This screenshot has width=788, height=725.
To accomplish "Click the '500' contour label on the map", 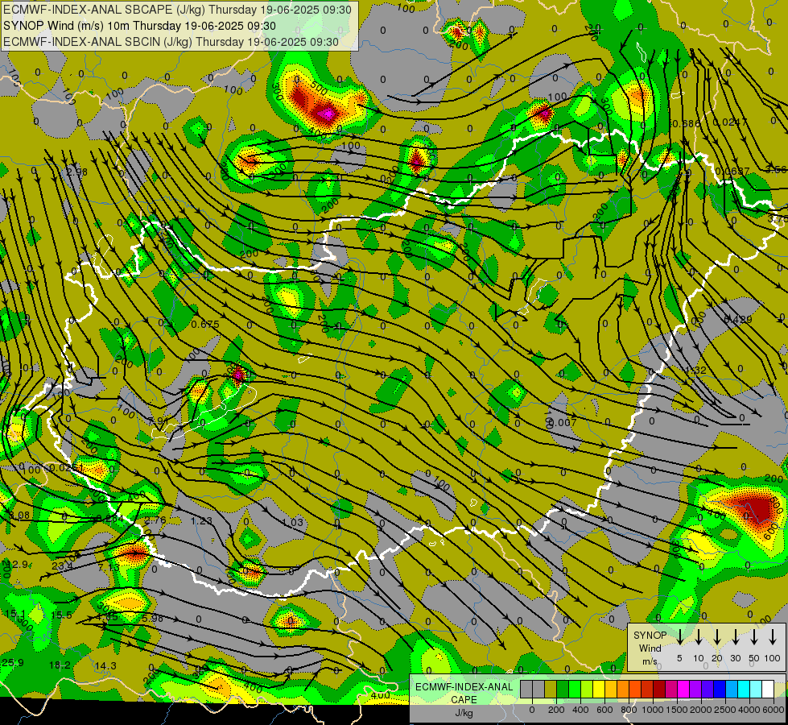I will point(319,89).
